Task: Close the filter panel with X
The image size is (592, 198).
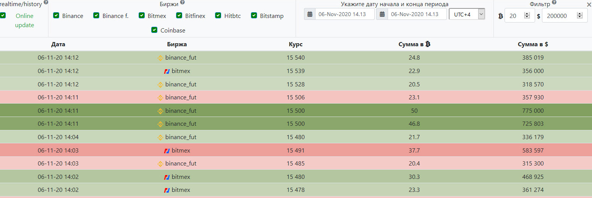Action: click(x=589, y=4)
